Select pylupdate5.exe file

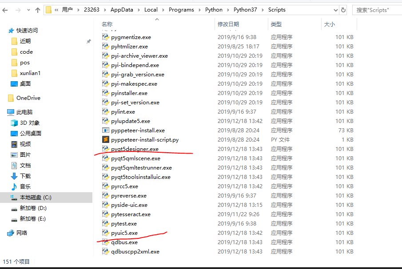[x=131, y=121]
